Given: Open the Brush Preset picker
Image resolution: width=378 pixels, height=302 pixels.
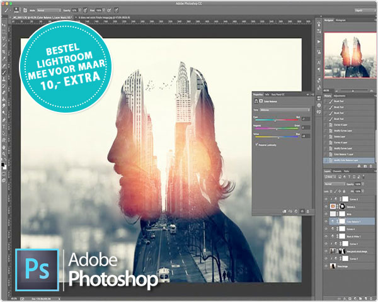Looking at the screenshot, I should 16,10.
